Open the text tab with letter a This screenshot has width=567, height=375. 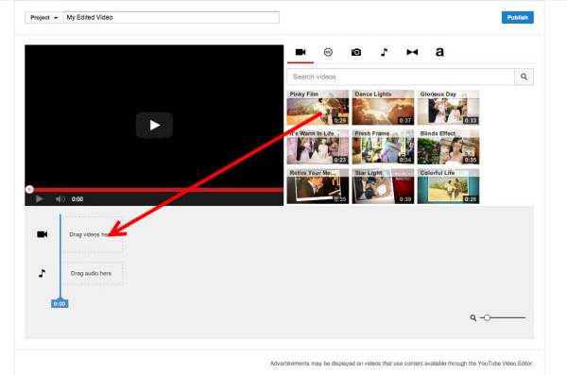pos(439,52)
